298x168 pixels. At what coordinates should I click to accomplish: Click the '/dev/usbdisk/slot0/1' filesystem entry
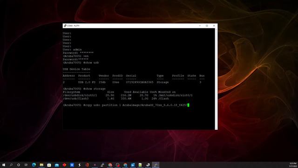click(80, 95)
